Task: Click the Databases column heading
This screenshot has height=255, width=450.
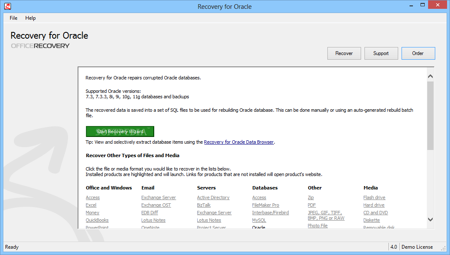Action: click(x=265, y=188)
